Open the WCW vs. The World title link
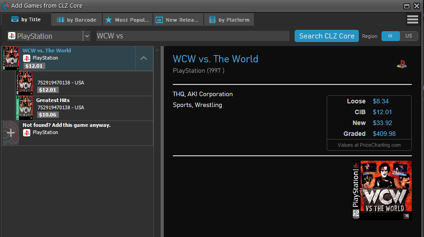Image resolution: width=424 pixels, height=237 pixels. (215, 59)
